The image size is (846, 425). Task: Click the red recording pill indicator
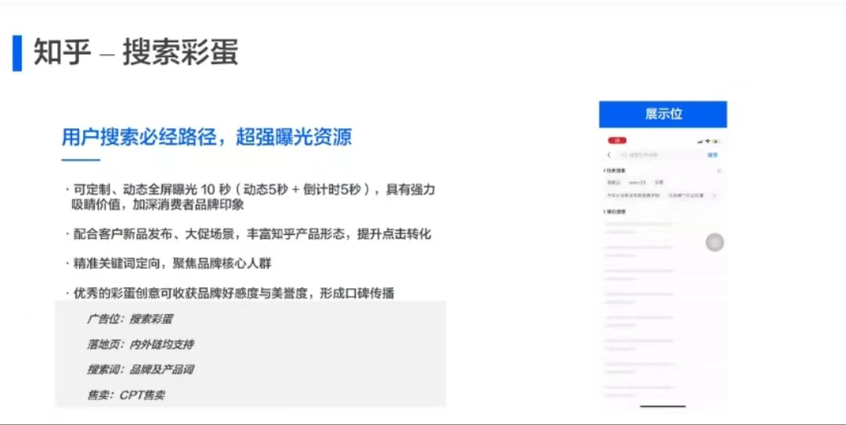(616, 141)
